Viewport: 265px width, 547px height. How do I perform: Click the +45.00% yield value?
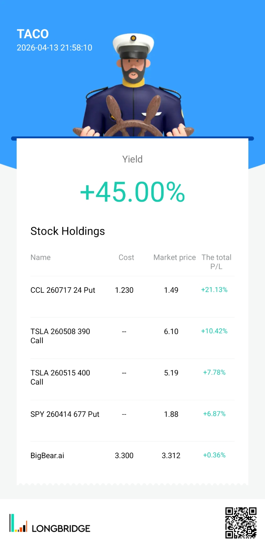point(132,192)
